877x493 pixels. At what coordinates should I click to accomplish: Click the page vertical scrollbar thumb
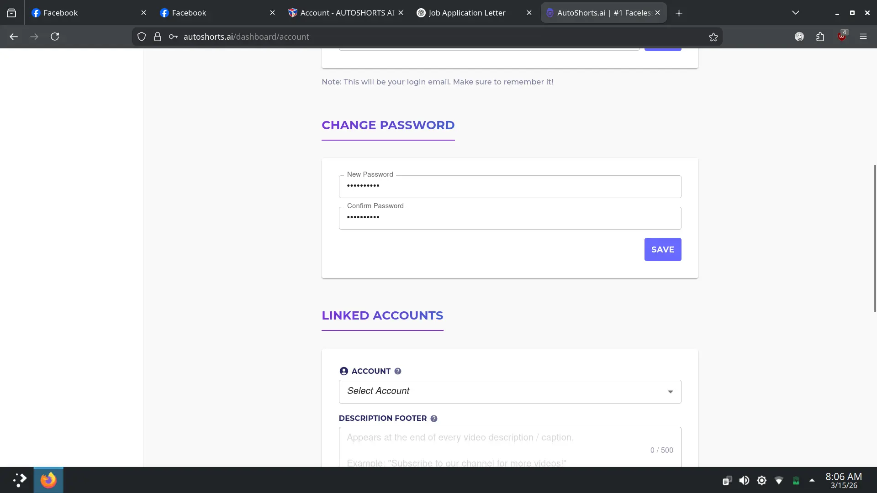875,238
